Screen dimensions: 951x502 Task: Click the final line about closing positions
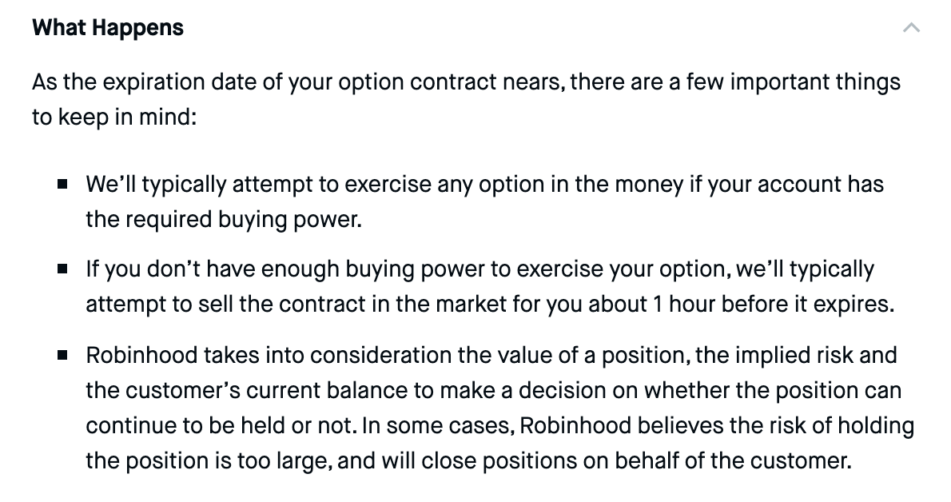(x=469, y=460)
